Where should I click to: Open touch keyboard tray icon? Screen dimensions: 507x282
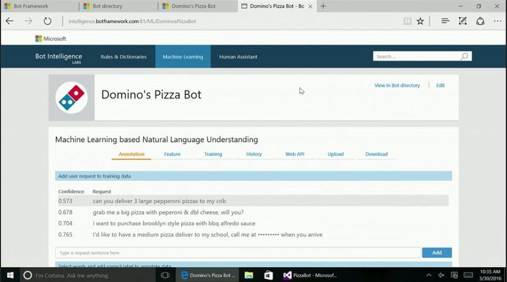tap(468, 275)
